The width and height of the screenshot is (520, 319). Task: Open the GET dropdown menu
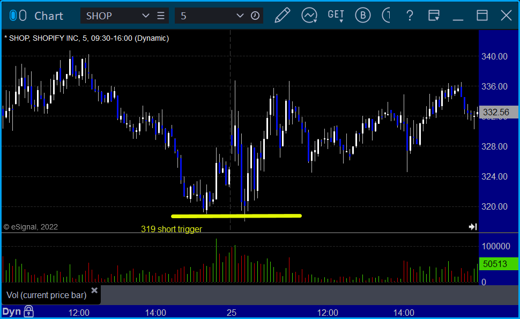point(336,16)
